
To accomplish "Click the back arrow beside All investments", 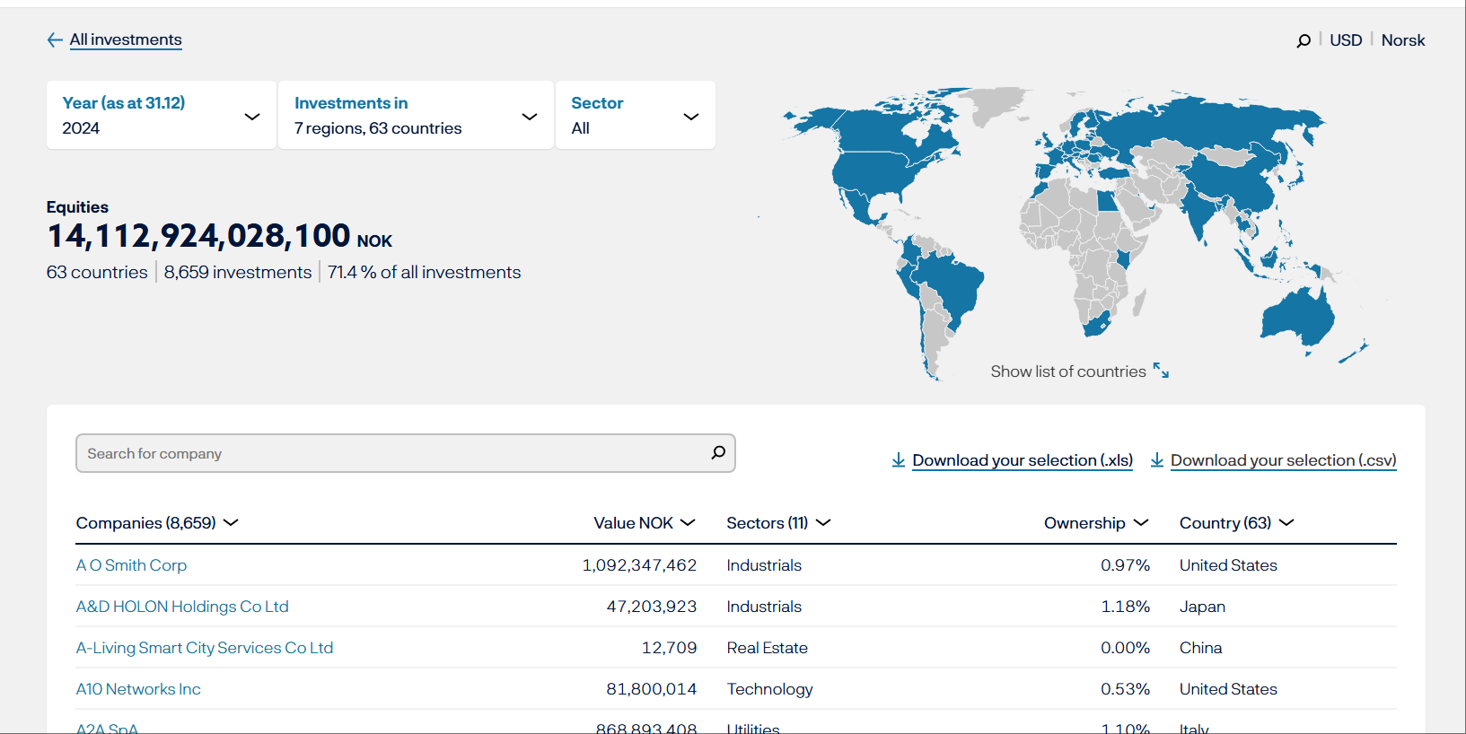I will 55,39.
